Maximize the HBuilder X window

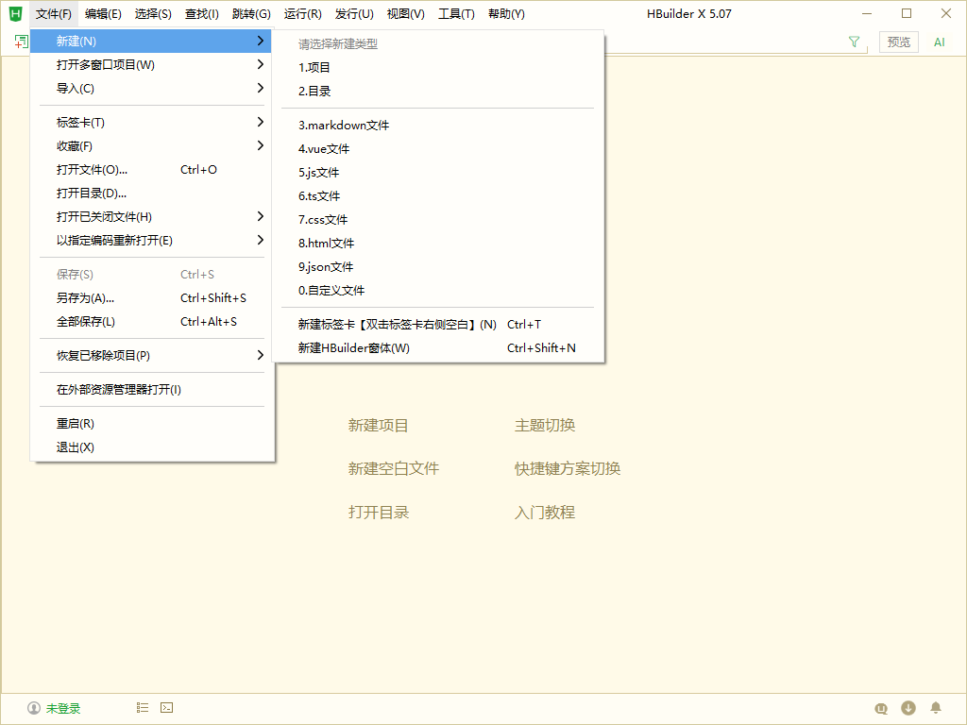(x=907, y=13)
